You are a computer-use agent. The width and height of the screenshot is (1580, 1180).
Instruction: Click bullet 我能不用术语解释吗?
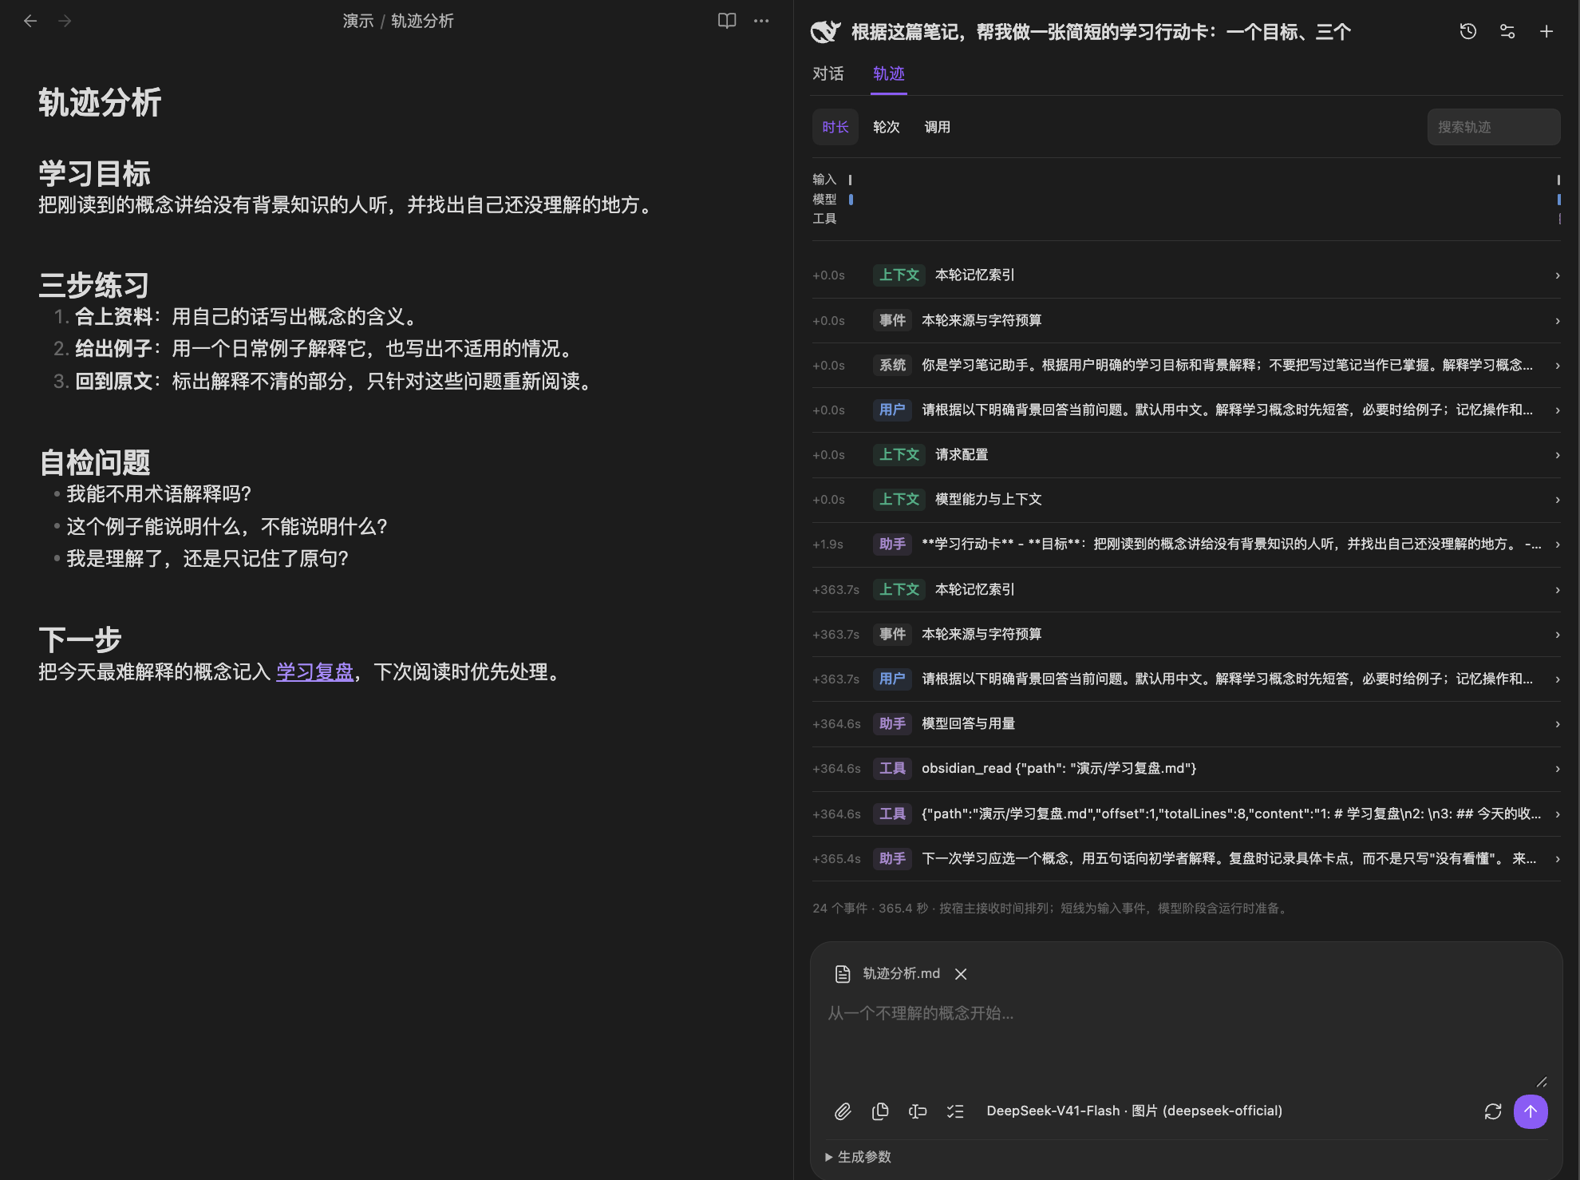click(159, 494)
